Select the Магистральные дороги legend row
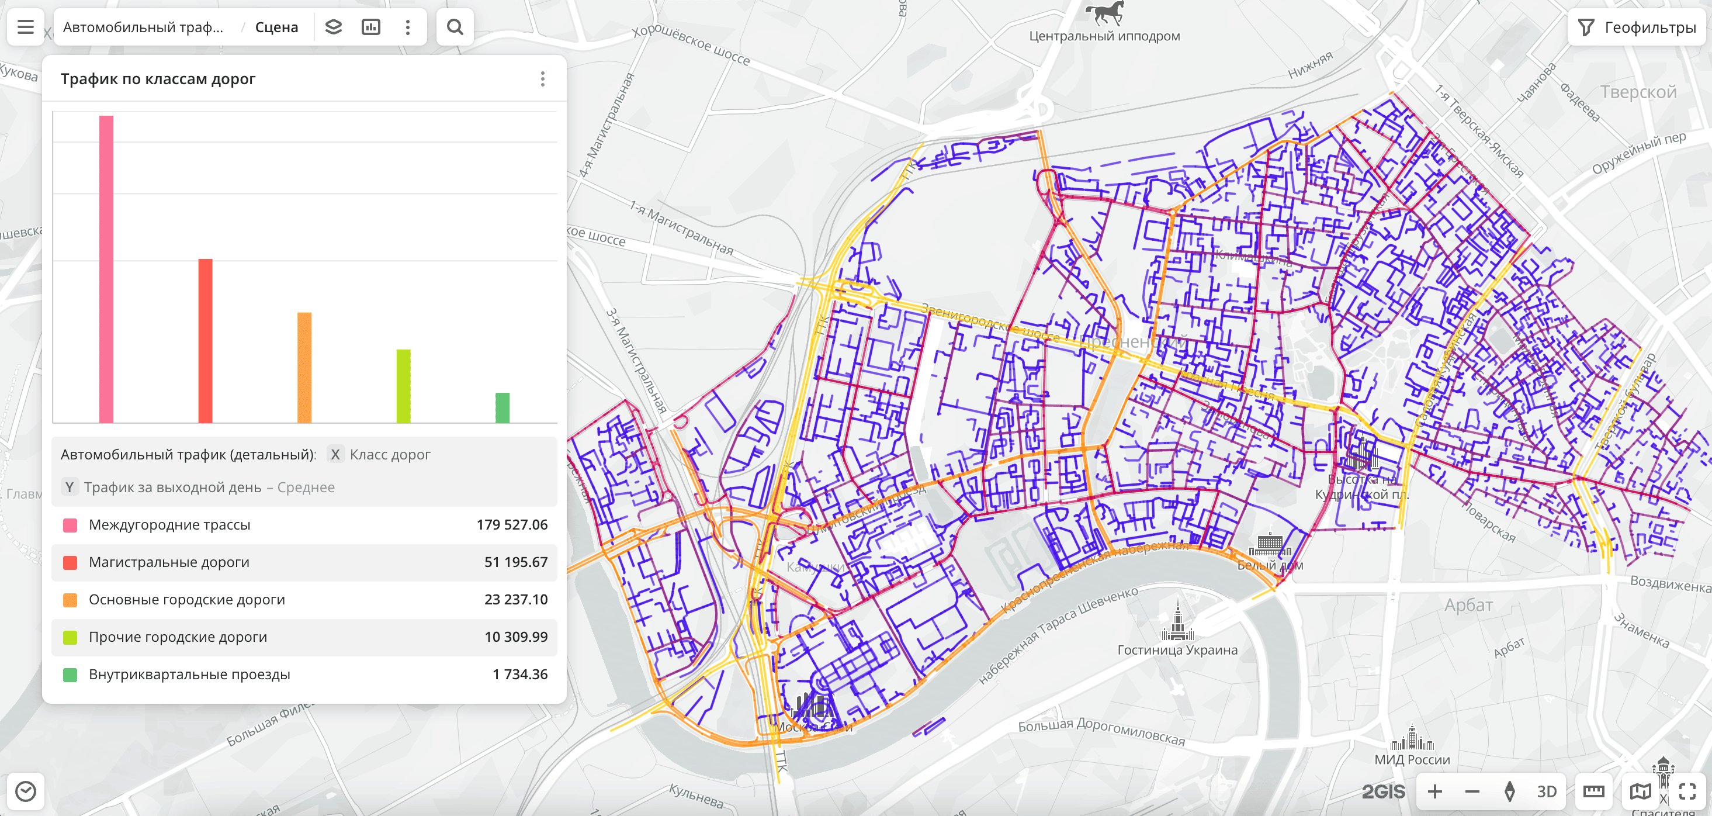 pos(304,562)
